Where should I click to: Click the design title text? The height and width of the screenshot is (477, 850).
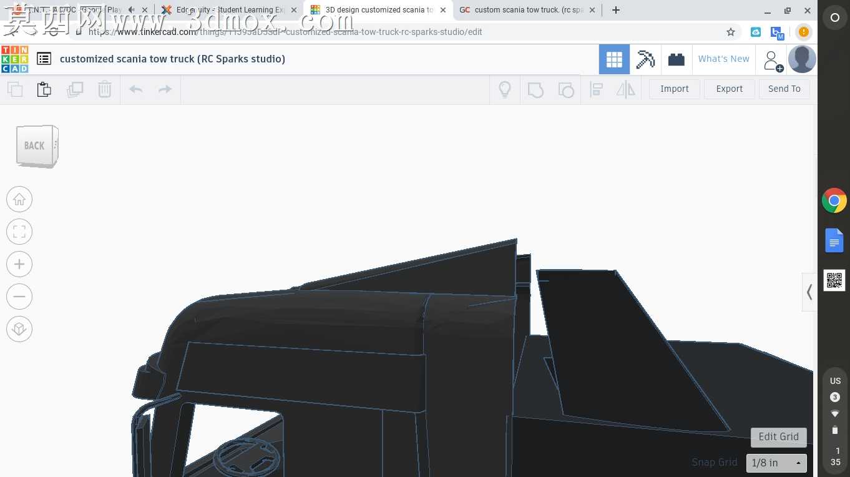click(x=172, y=59)
